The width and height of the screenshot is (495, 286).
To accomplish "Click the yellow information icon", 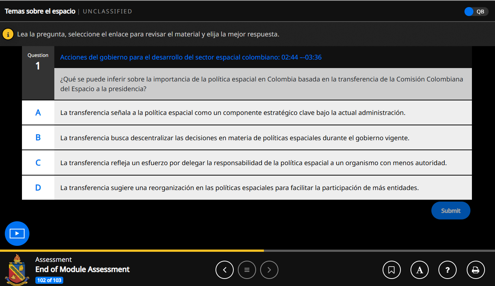I will pos(8,34).
